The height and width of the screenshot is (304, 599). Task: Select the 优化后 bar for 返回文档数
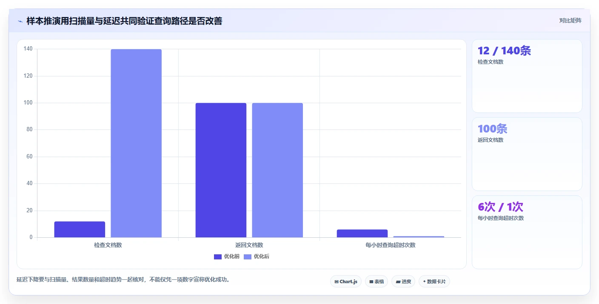277,170
